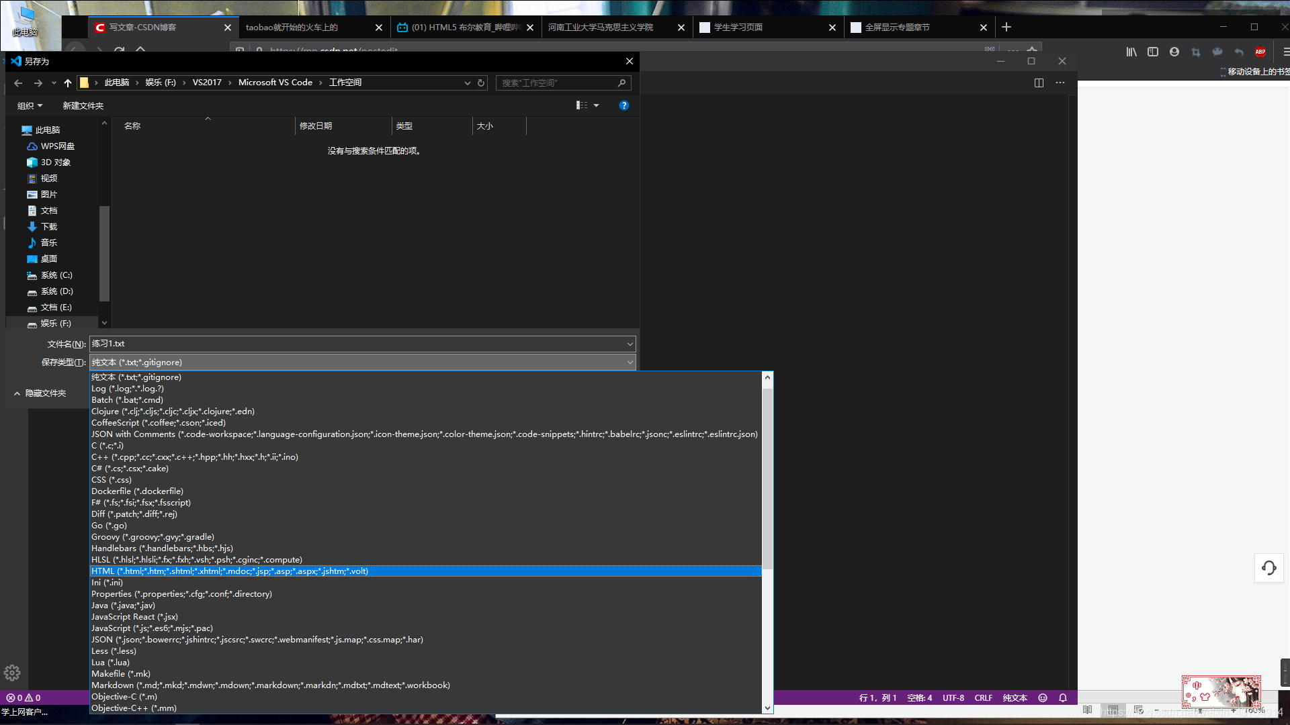The height and width of the screenshot is (725, 1290).
Task: Expand the 组织 menu dropdown
Action: tap(30, 106)
